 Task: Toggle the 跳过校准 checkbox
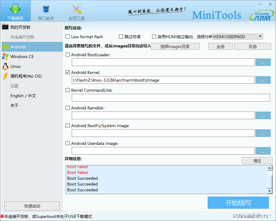pos(121,37)
